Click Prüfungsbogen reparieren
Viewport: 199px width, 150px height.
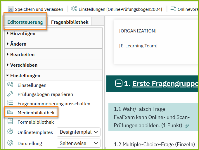coord(45,94)
